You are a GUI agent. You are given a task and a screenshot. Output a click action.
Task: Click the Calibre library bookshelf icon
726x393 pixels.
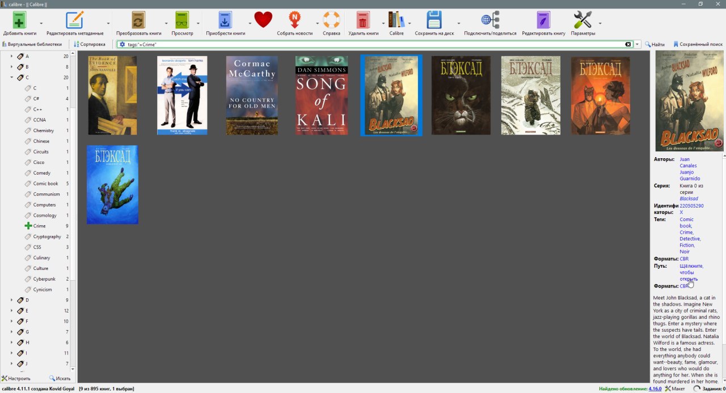[x=396, y=20]
